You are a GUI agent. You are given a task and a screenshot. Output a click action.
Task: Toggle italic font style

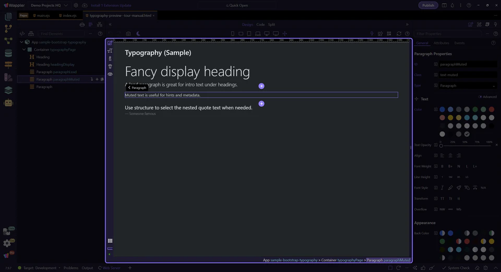pyautogui.click(x=442, y=187)
